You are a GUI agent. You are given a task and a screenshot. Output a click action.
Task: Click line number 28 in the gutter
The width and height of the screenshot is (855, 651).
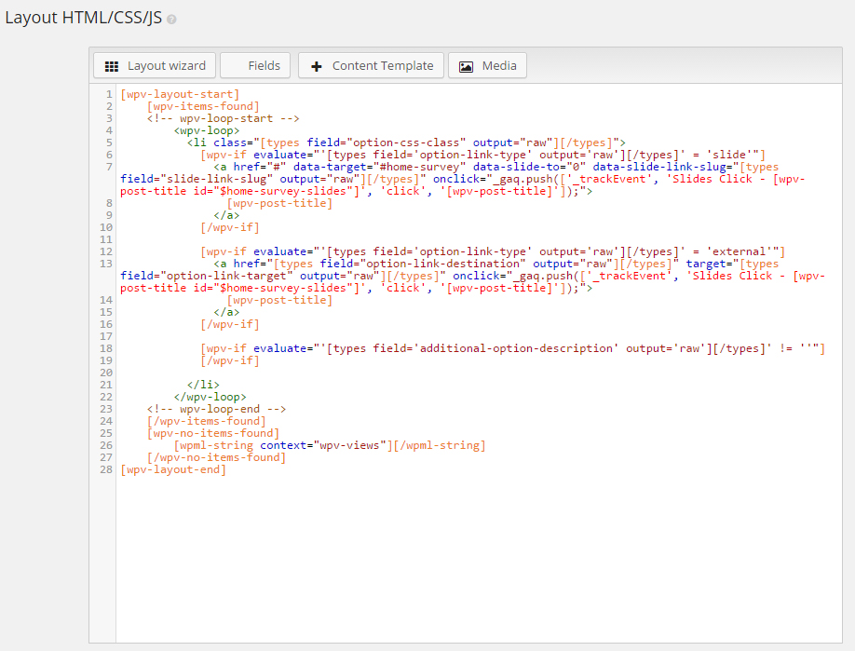(106, 469)
